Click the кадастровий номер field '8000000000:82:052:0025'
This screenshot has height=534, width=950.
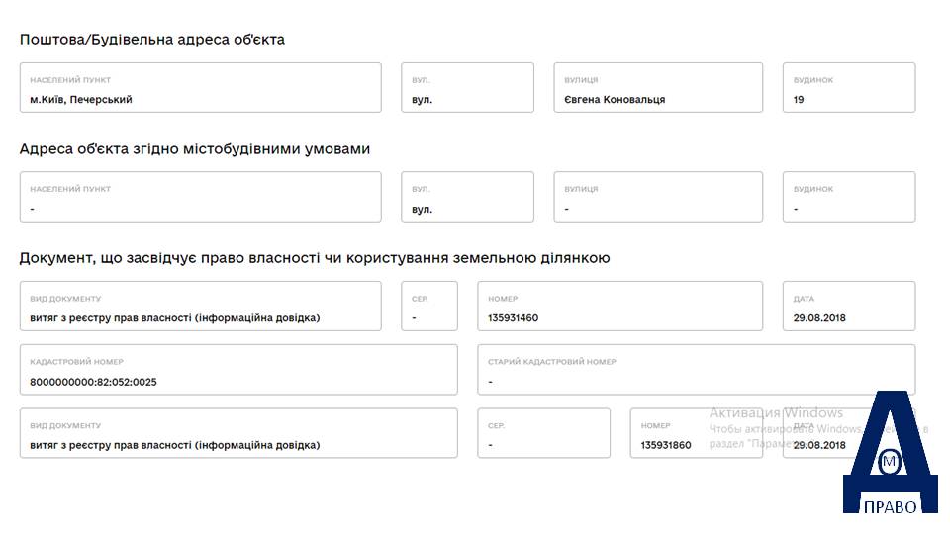238,370
